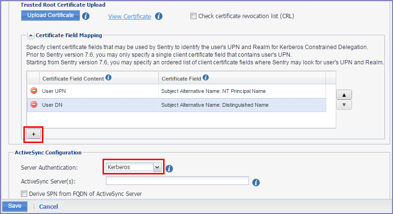Toggle Derive SPN from FQDN checkbox

coord(24,194)
